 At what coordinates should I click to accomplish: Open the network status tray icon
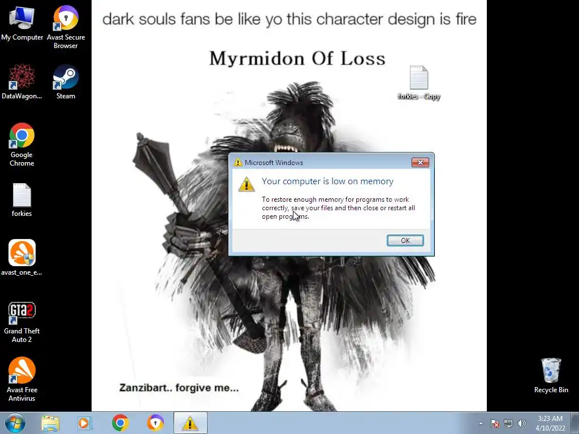[x=508, y=423]
